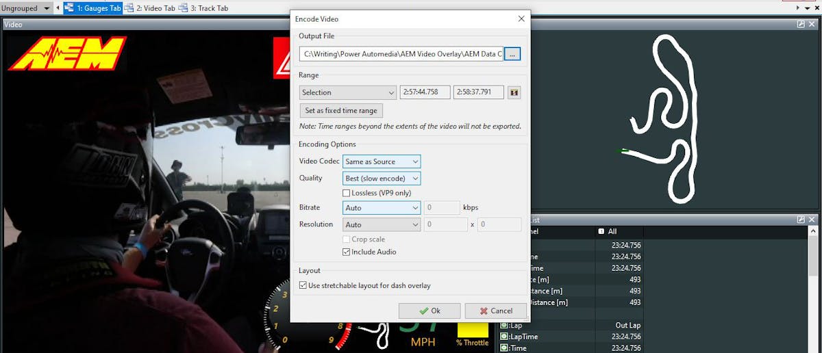The height and width of the screenshot is (353, 822).
Task: Enable the Lossless (VP9 only) checkbox
Action: pos(347,193)
